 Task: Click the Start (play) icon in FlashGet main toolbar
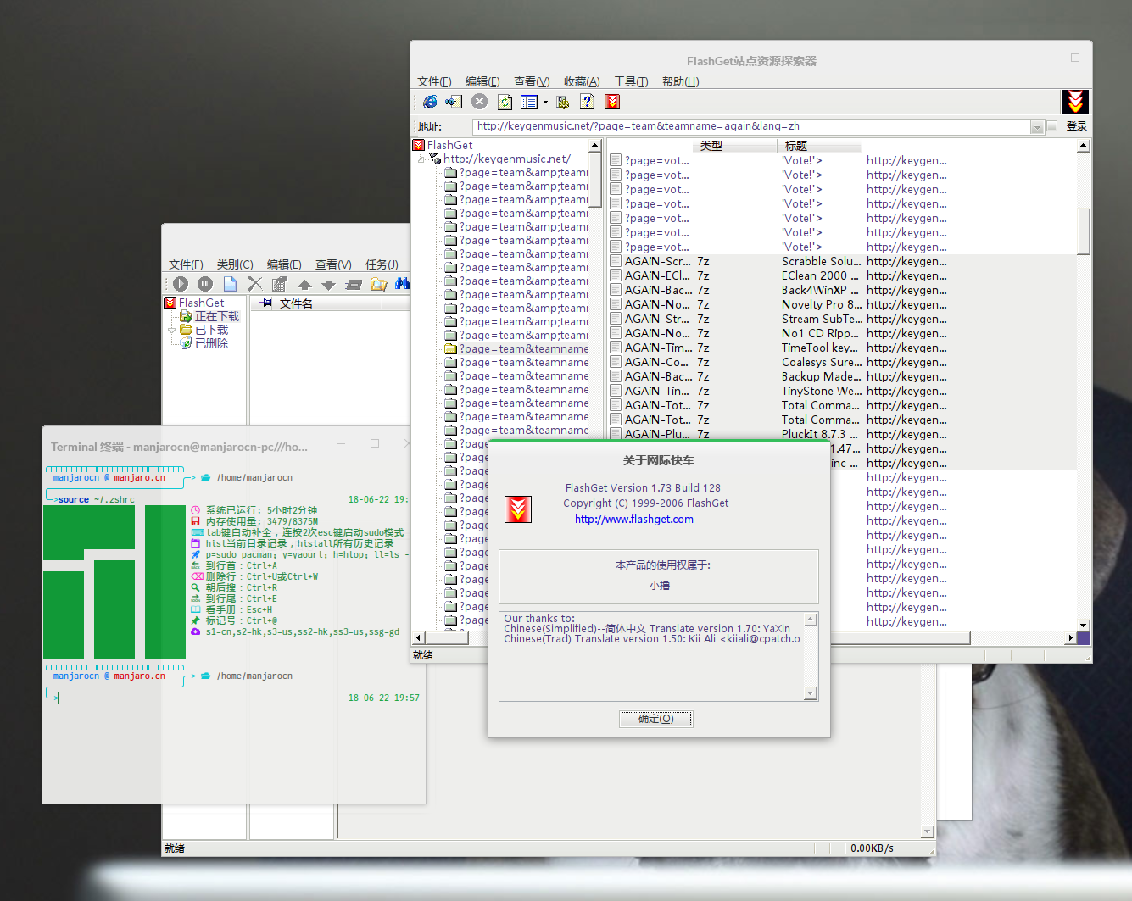click(x=181, y=284)
